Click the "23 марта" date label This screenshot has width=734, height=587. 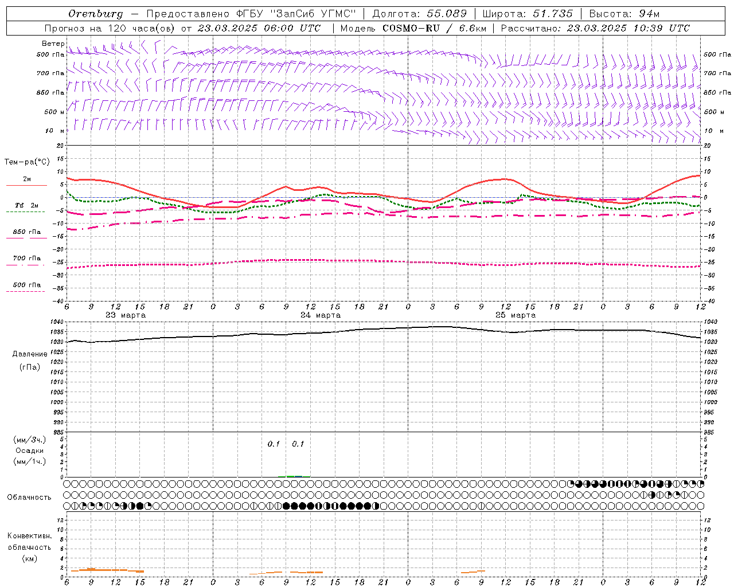[126, 315]
